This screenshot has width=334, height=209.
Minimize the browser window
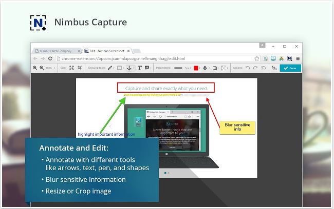pyautogui.click(x=273, y=46)
